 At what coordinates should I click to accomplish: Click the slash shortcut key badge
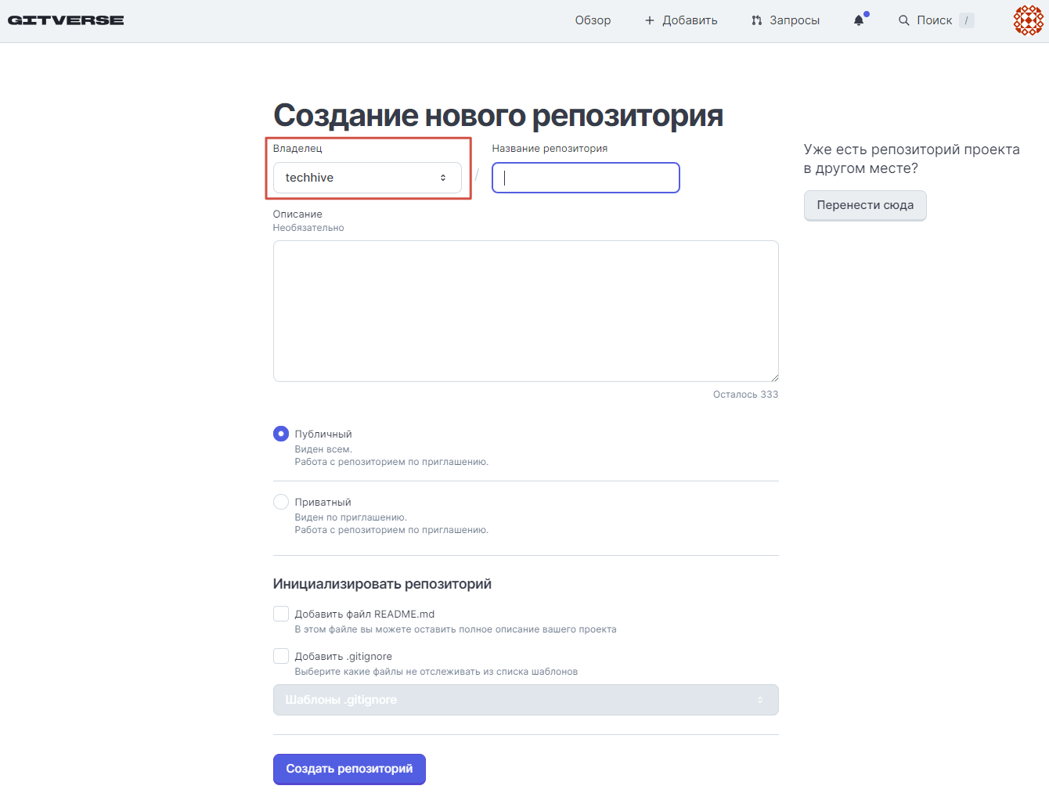pos(967,20)
